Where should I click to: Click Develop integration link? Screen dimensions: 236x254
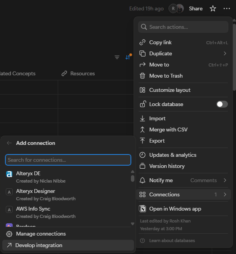[68, 245]
